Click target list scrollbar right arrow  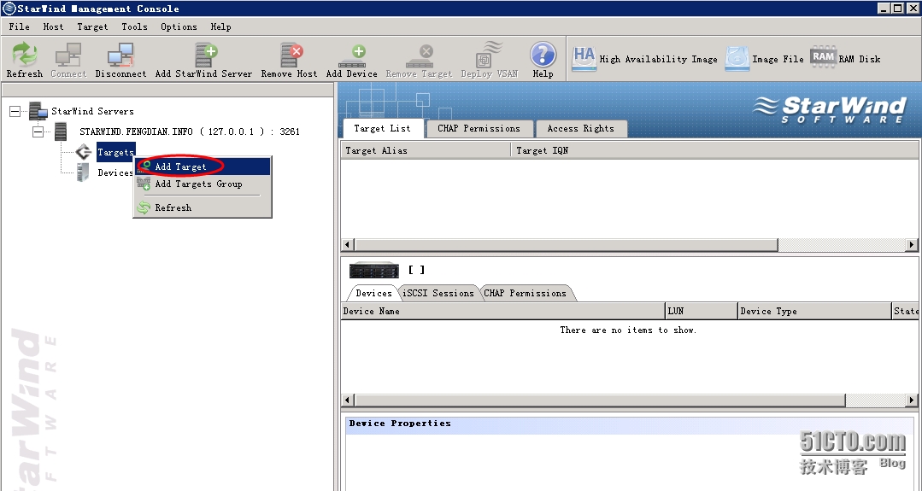coord(912,245)
